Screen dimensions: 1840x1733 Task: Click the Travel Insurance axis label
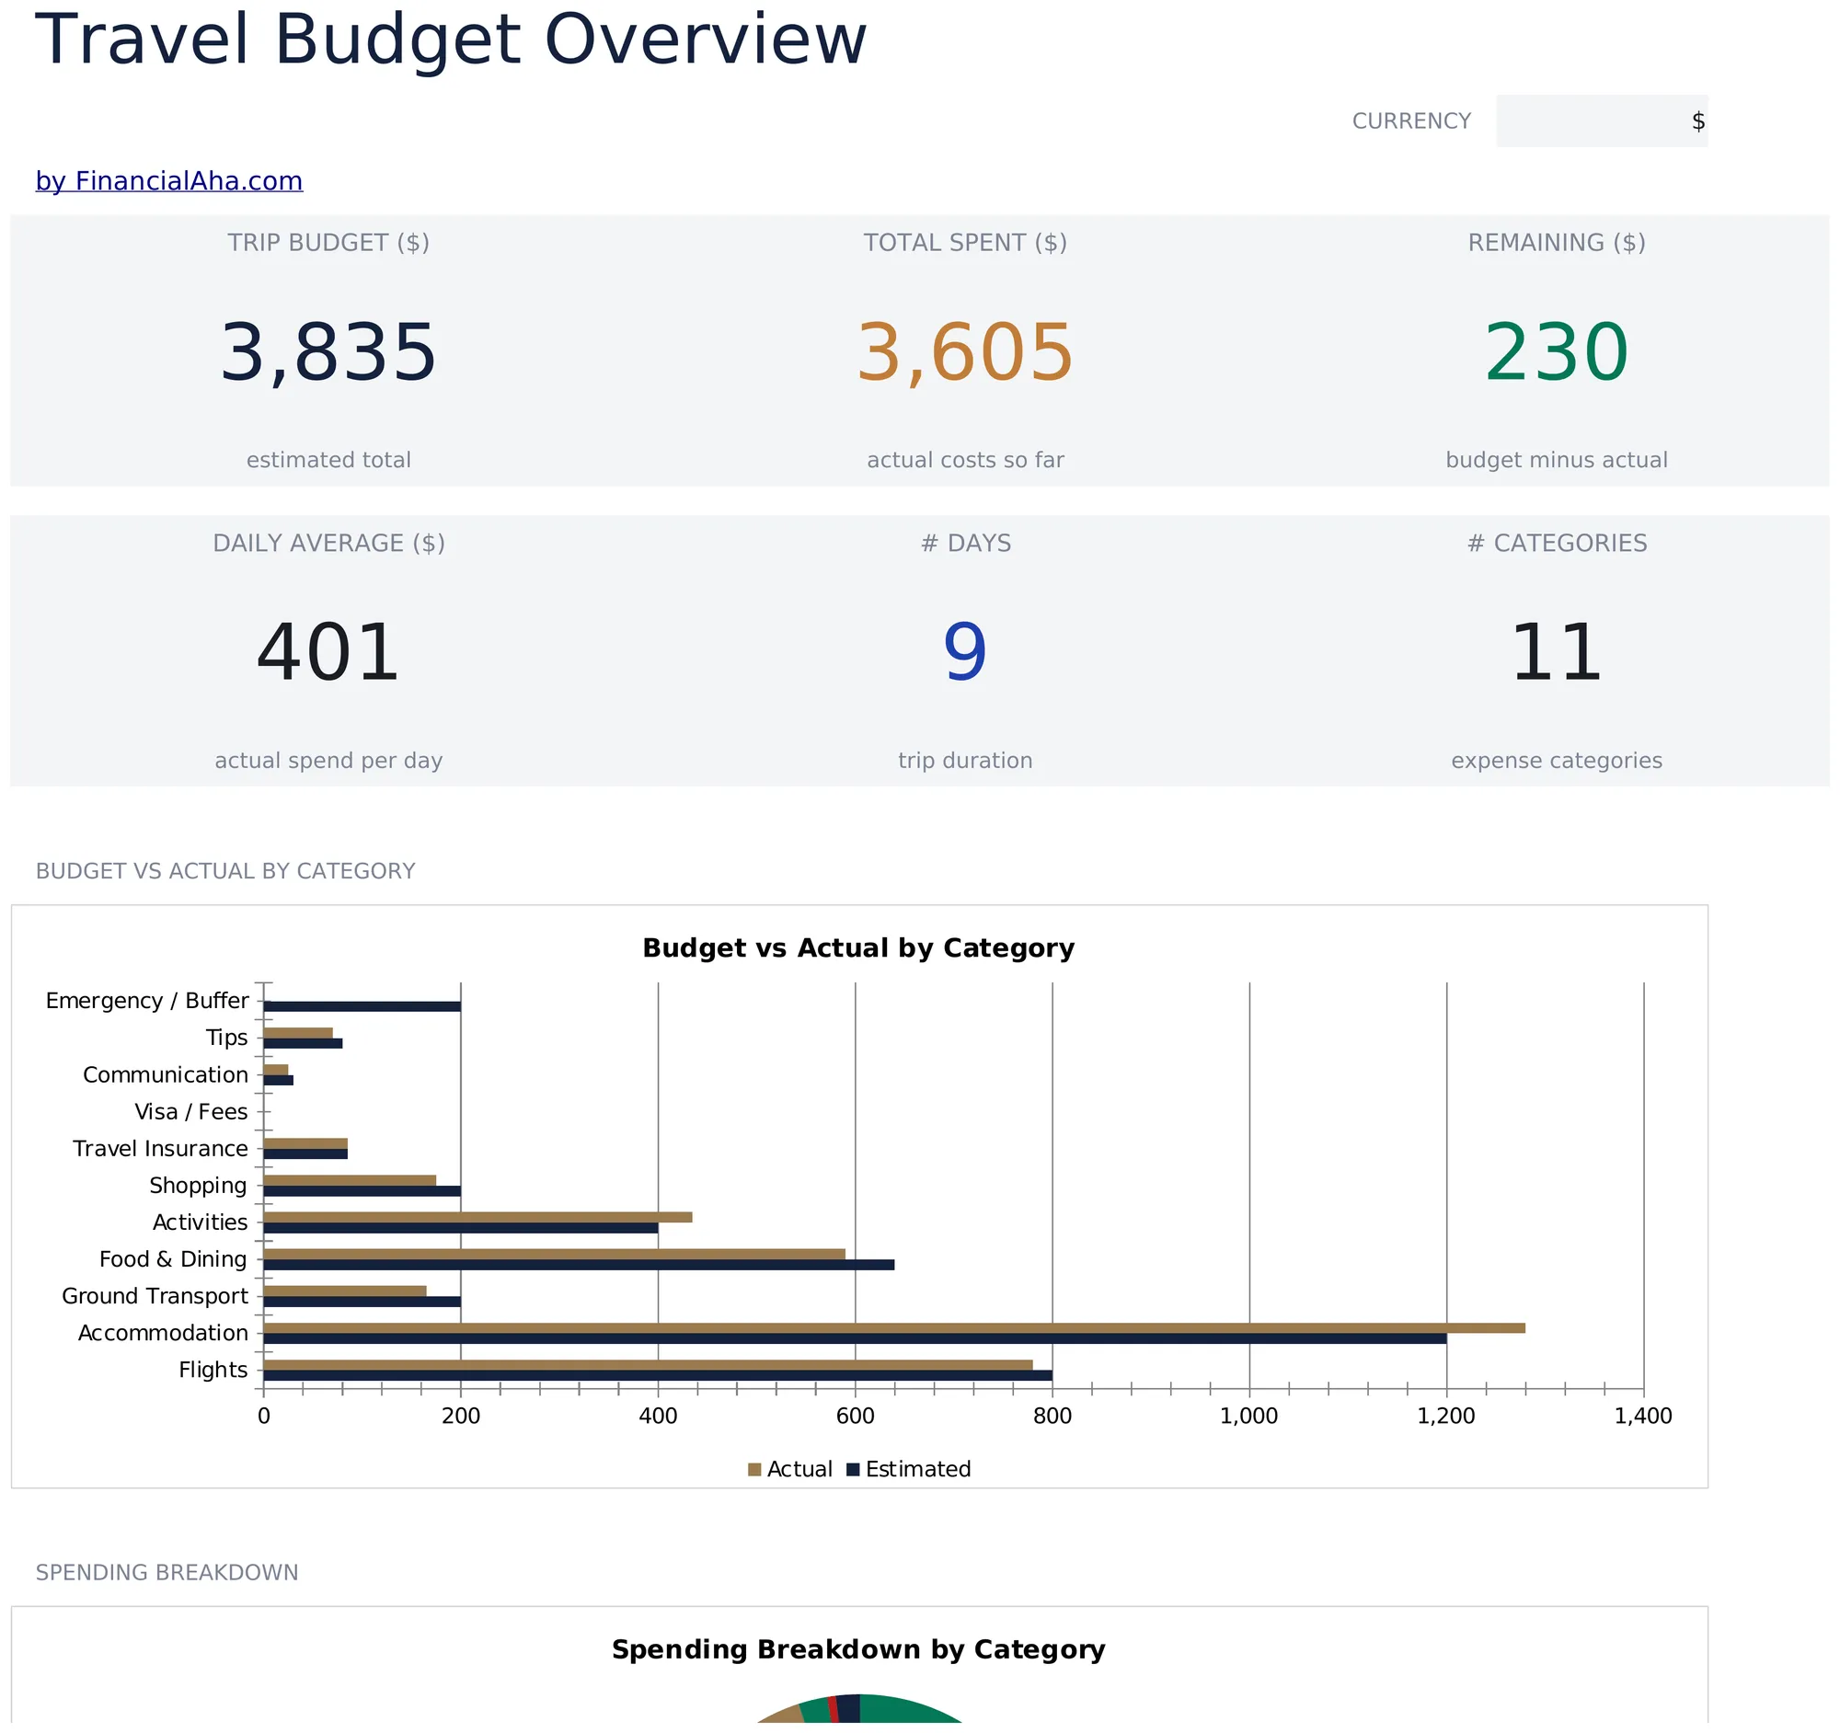pos(161,1150)
